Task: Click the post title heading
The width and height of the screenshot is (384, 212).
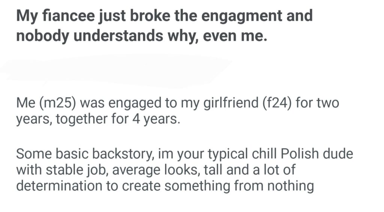Action: [164, 27]
